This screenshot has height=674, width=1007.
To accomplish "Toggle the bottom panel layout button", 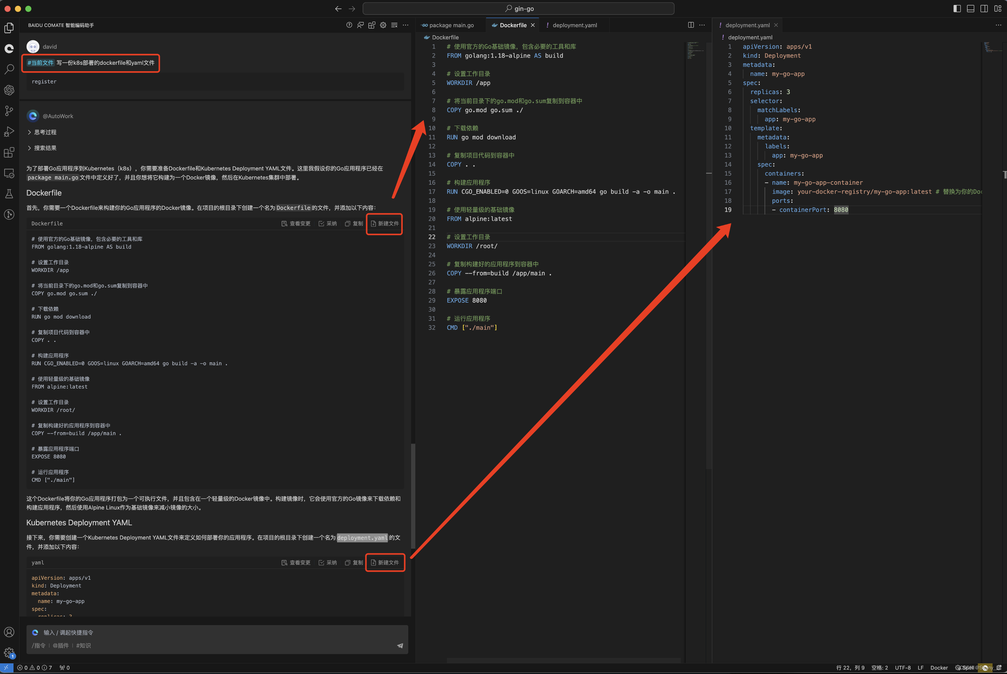I will [971, 8].
